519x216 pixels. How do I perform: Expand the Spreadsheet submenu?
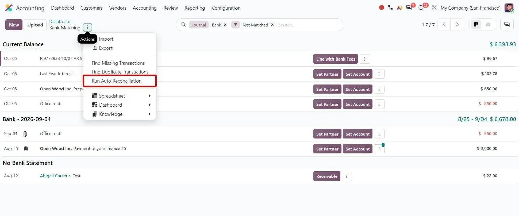tap(120, 96)
